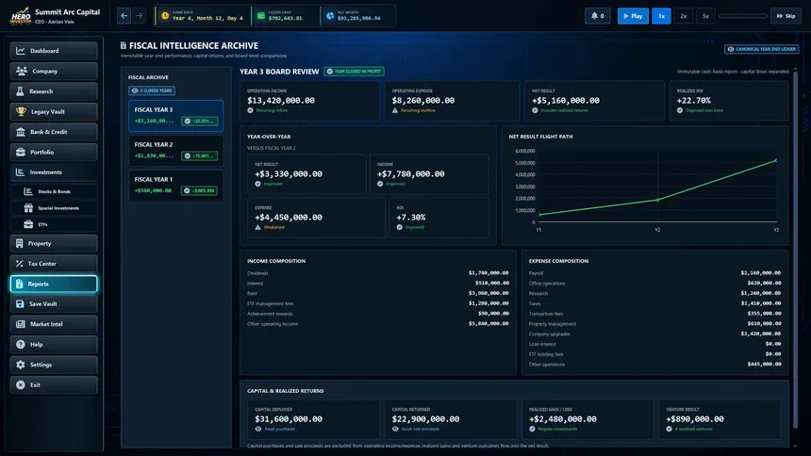Click the Property building icon
Screen dimensions: 811x456
(x=20, y=243)
